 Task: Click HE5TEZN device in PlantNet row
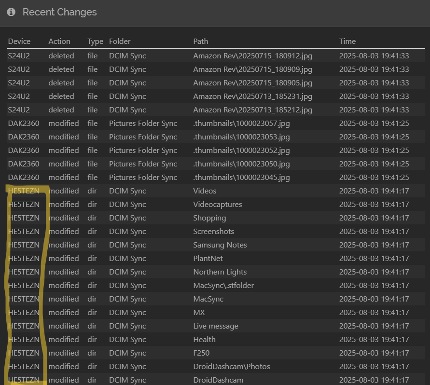tap(24, 259)
